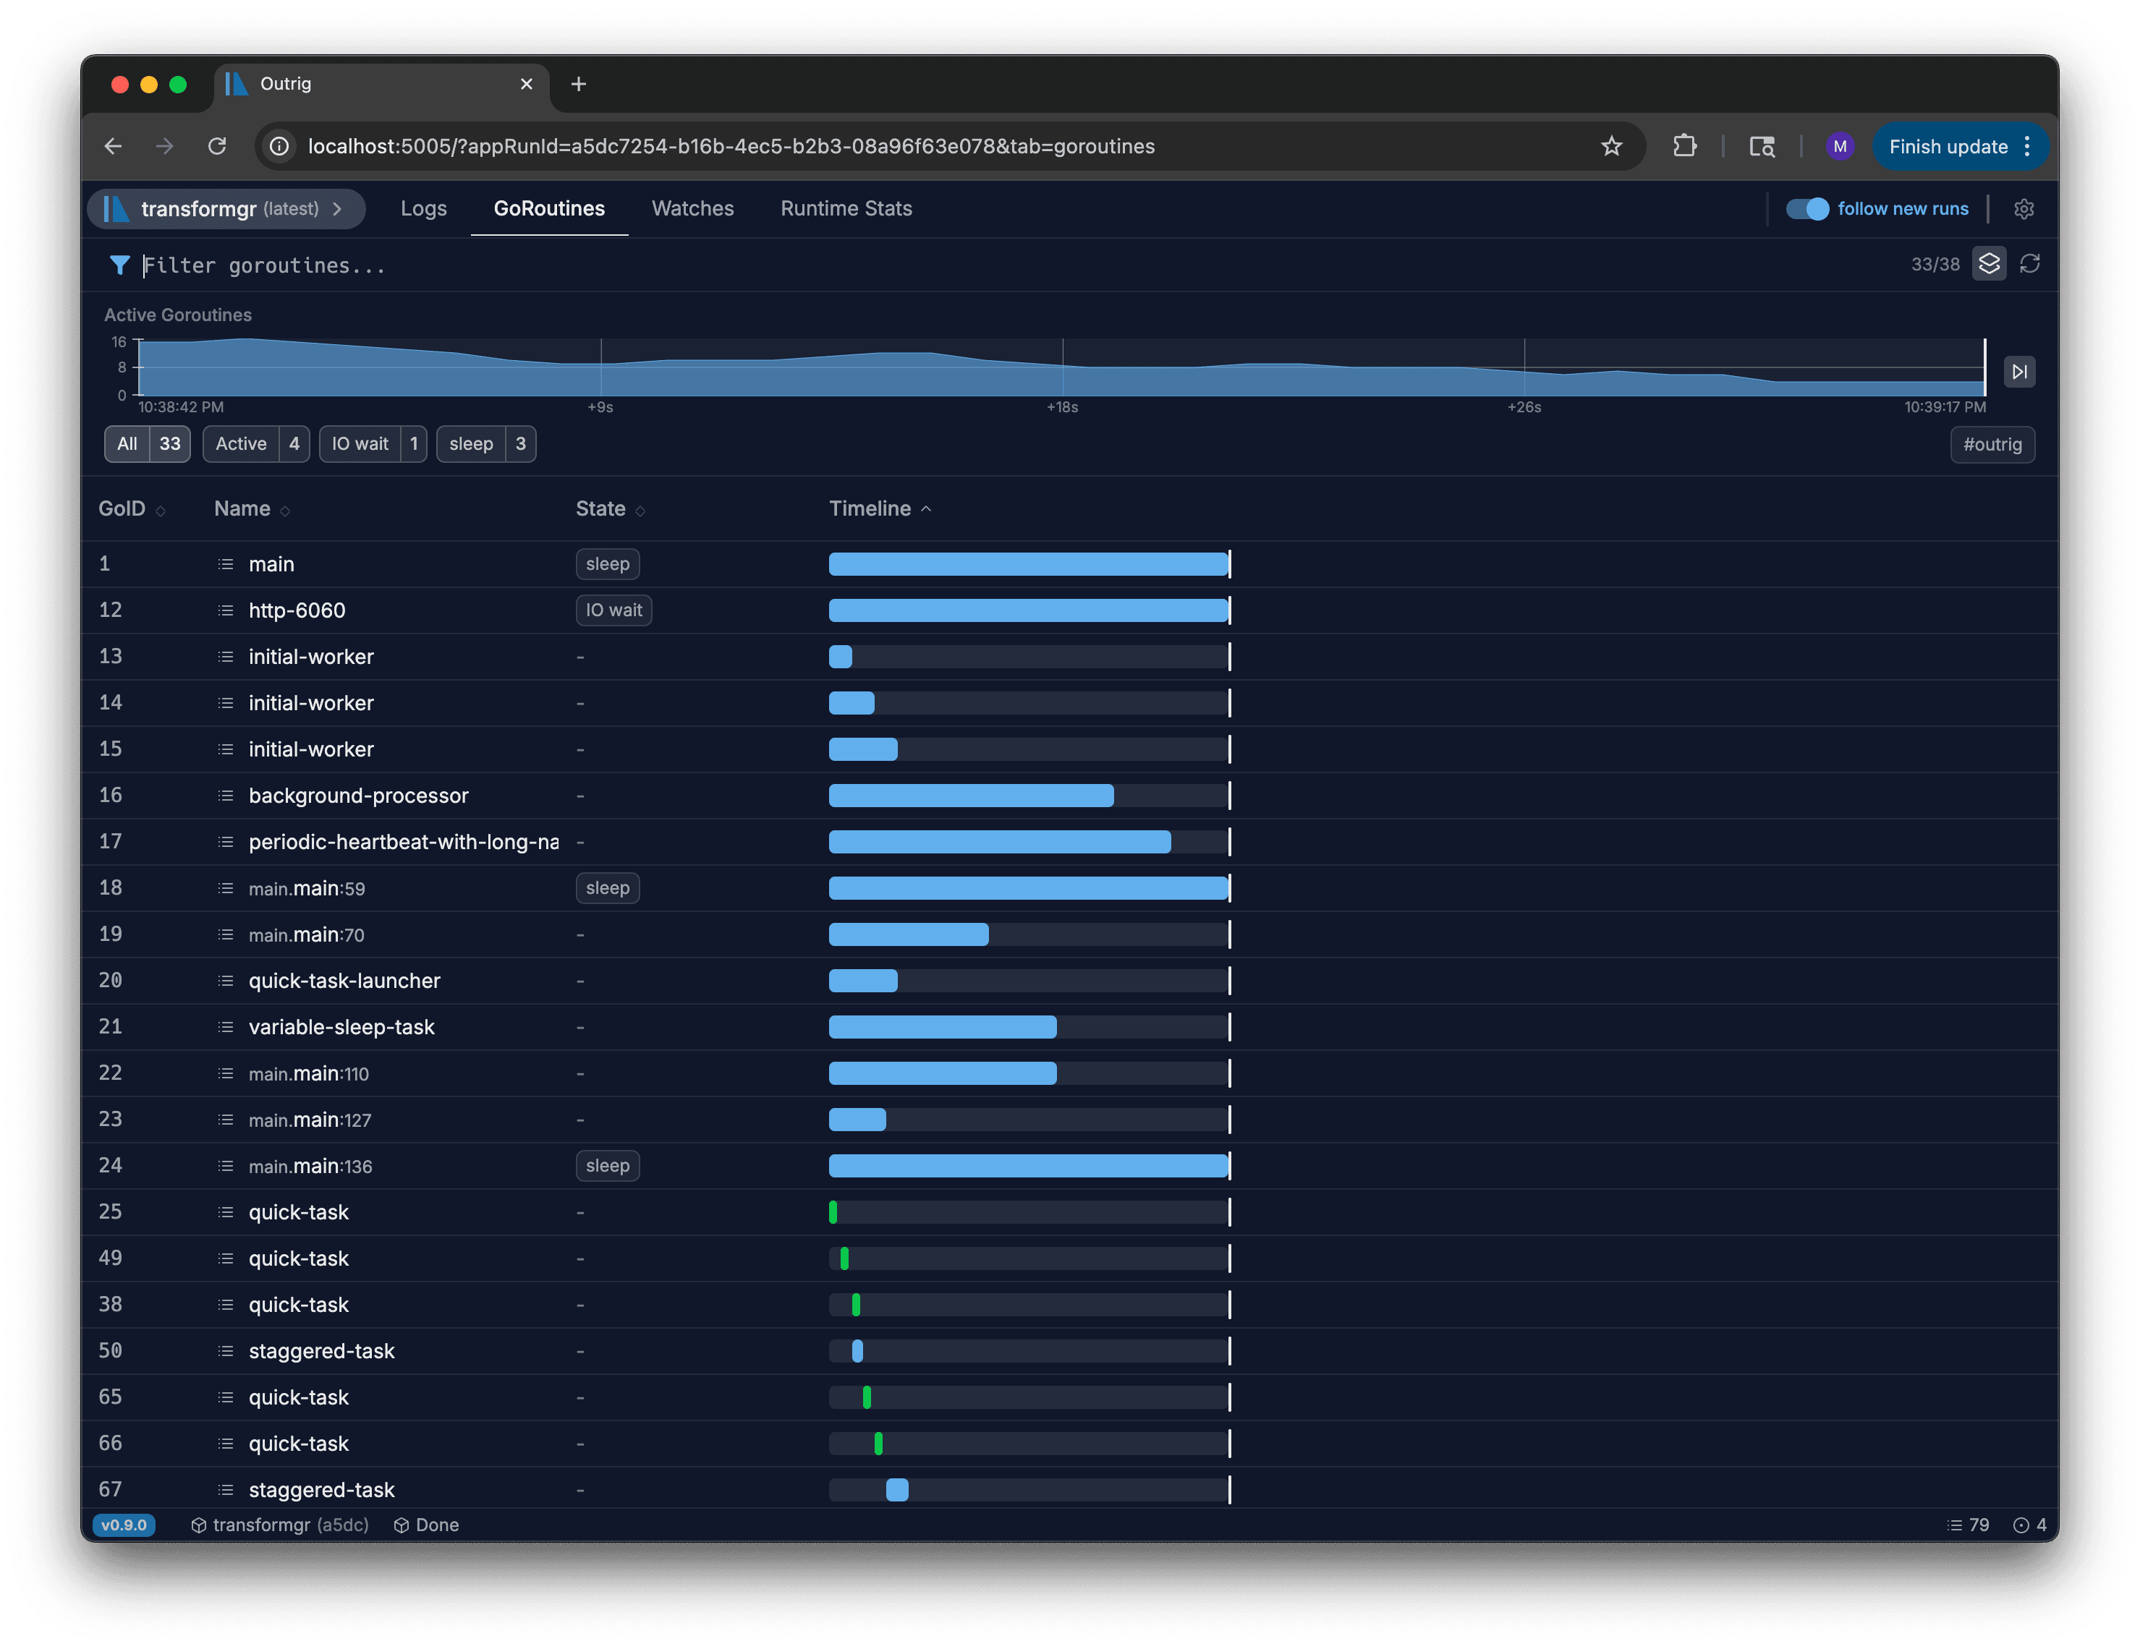Toggle the show-all-goroutines layers icon
2140x1649 pixels.
coord(1988,263)
